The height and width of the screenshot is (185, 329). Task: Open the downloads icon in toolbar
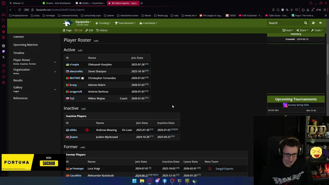pos(312,10)
